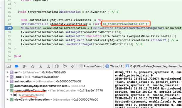Click the Step Over debug icon
Viewport: 182px width, 108px height.
(x=33, y=66)
